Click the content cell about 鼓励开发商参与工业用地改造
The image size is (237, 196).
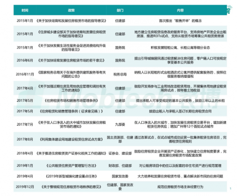180,88
